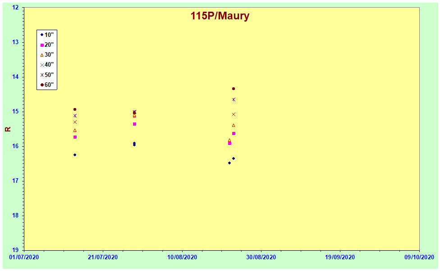440x271 pixels.
Task: Select the brightest 60" point near magnitude 14.3
Action: click(x=234, y=89)
